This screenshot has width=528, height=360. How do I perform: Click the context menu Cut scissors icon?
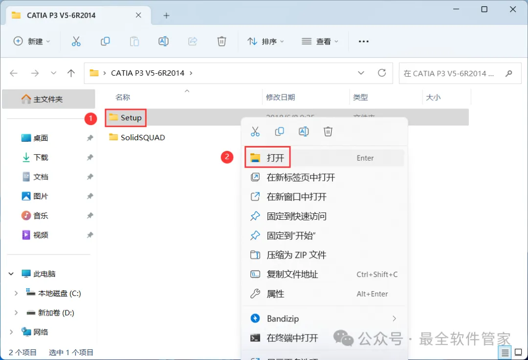(255, 131)
